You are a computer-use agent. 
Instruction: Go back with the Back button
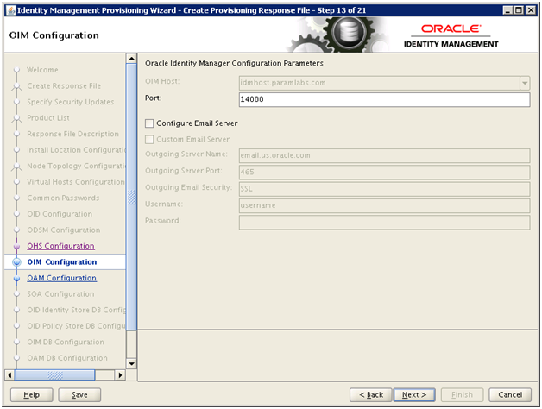coord(371,395)
